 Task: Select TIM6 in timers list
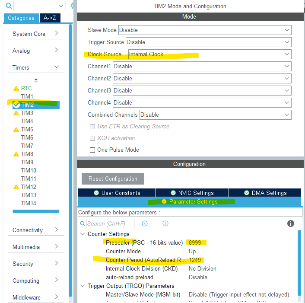27,137
